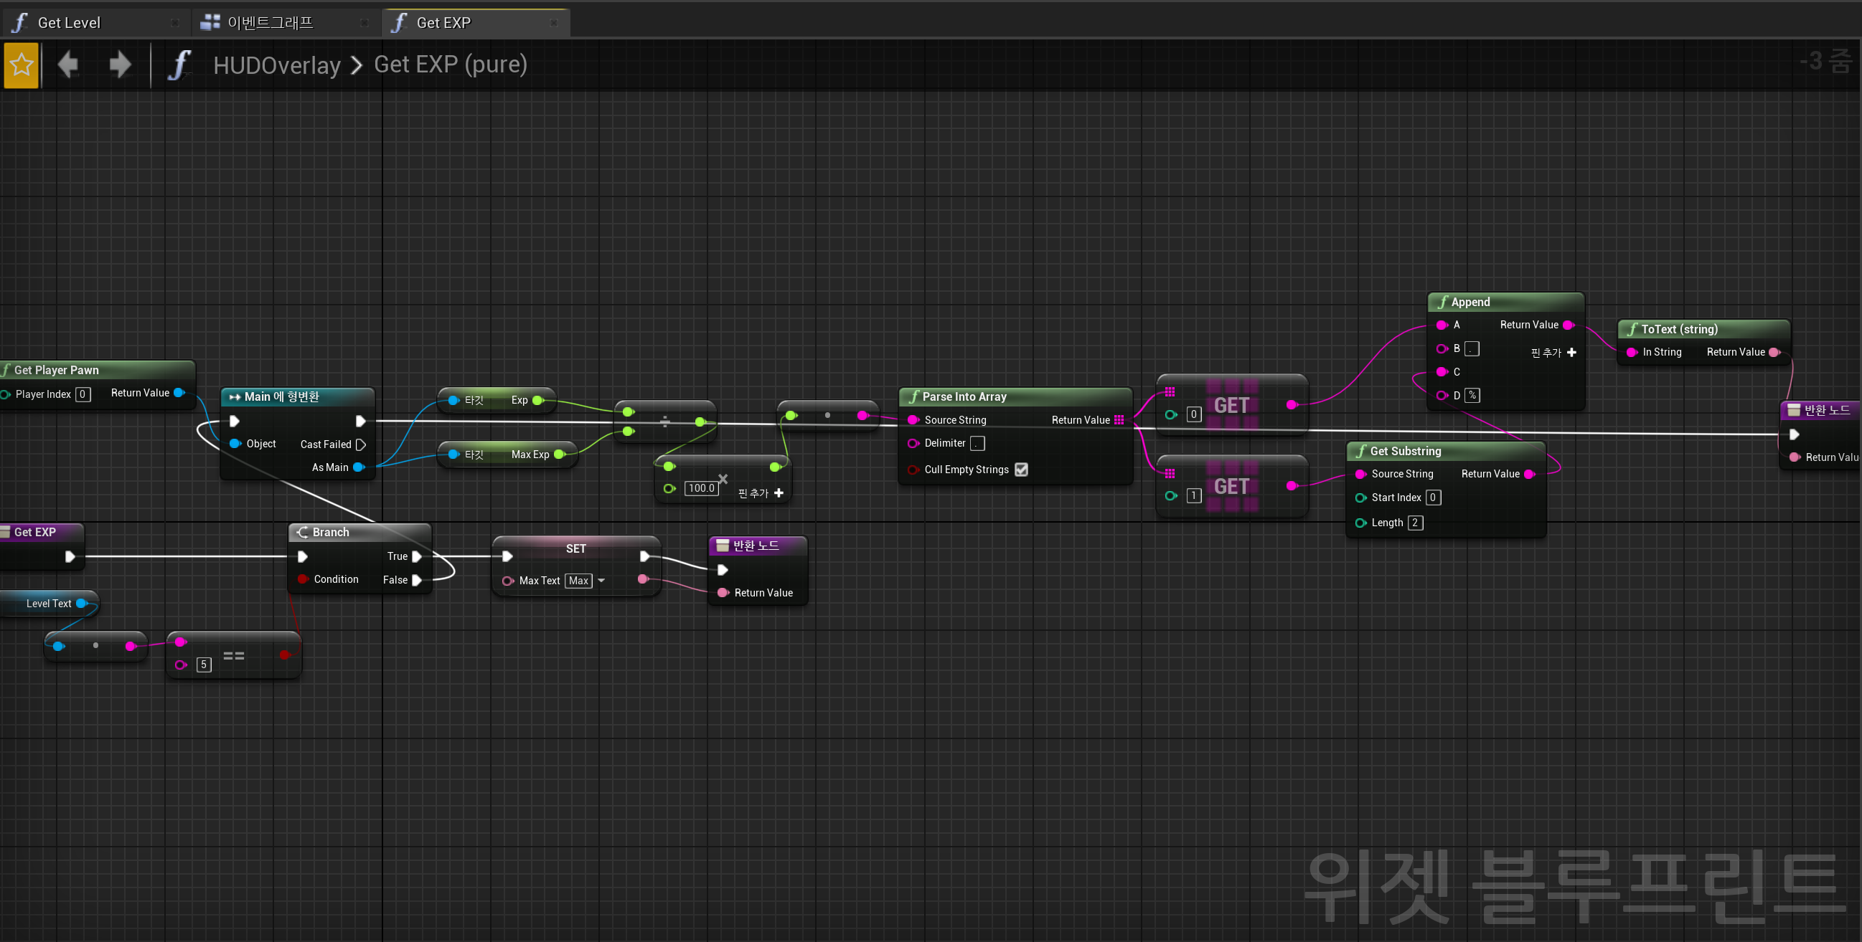Click the Cast Failed execution pin
The image size is (1862, 942).
(x=361, y=445)
